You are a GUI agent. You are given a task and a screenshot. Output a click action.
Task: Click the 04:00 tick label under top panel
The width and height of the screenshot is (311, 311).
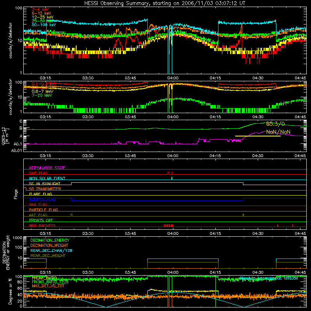coord(173,78)
